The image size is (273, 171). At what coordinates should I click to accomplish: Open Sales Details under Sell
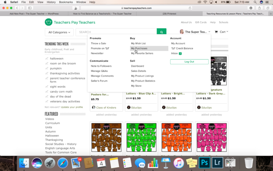click(138, 71)
